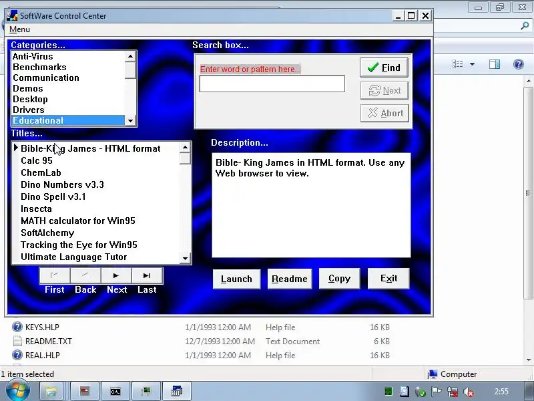Open Explorer help question mark icon
Viewport: 534px width, 401px height.
tap(519, 64)
